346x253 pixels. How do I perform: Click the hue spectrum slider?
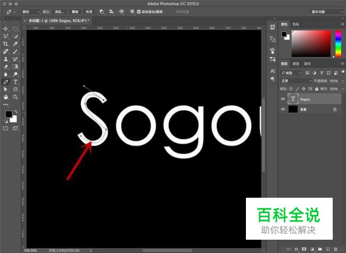click(338, 44)
